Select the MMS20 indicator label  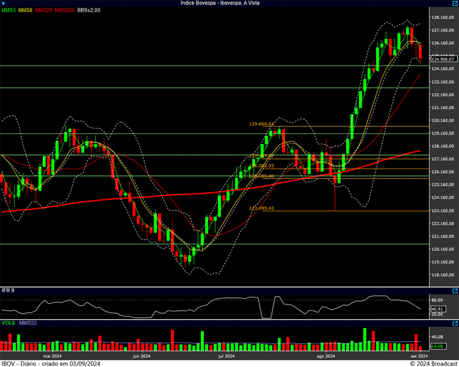pos(44,11)
